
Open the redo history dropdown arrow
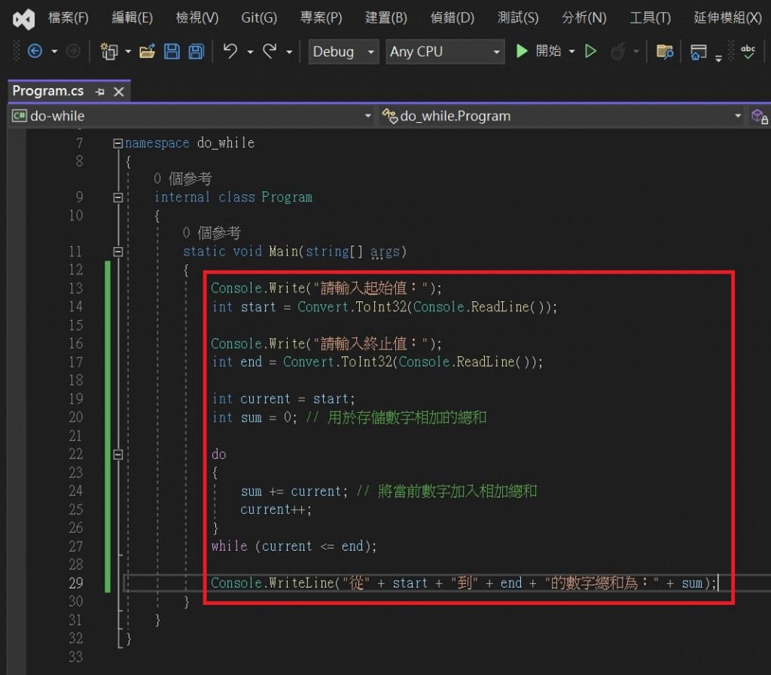tap(290, 52)
